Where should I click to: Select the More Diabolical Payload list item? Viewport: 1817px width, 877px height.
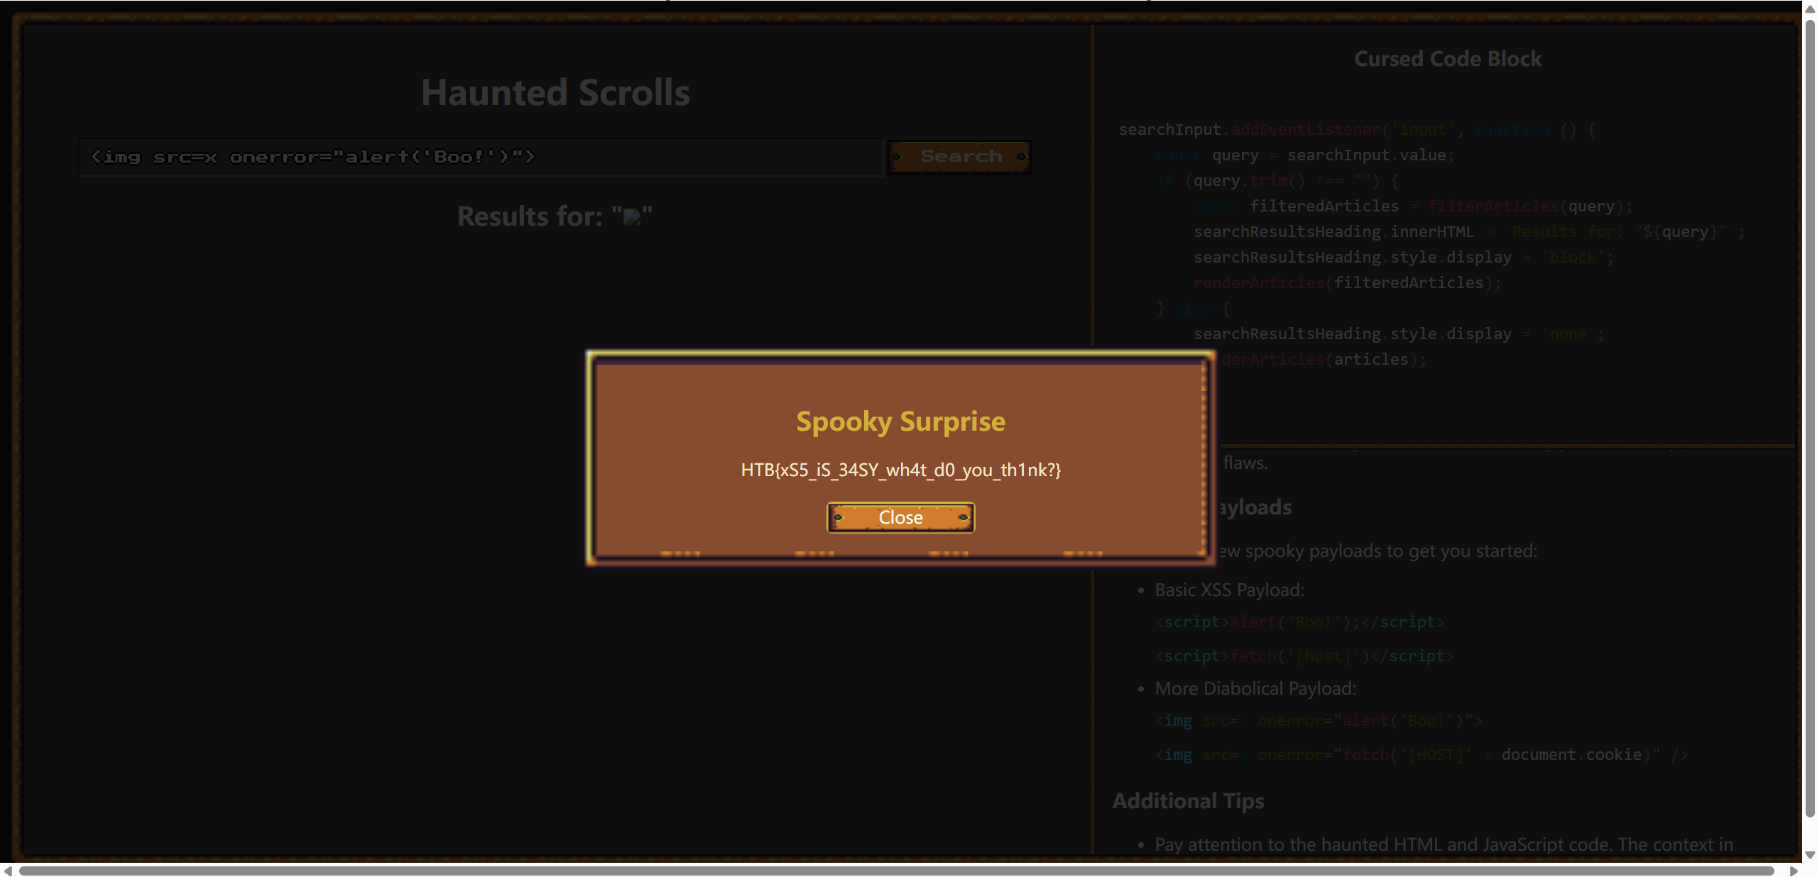[1255, 688]
